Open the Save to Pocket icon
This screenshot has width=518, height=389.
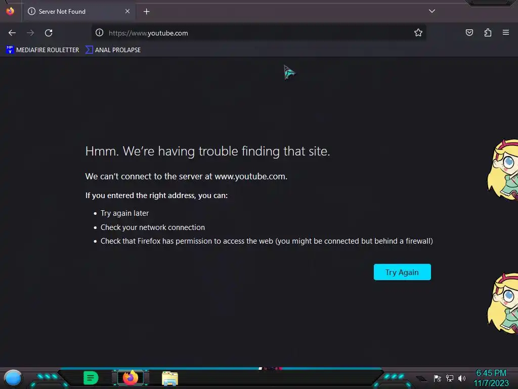[469, 32]
